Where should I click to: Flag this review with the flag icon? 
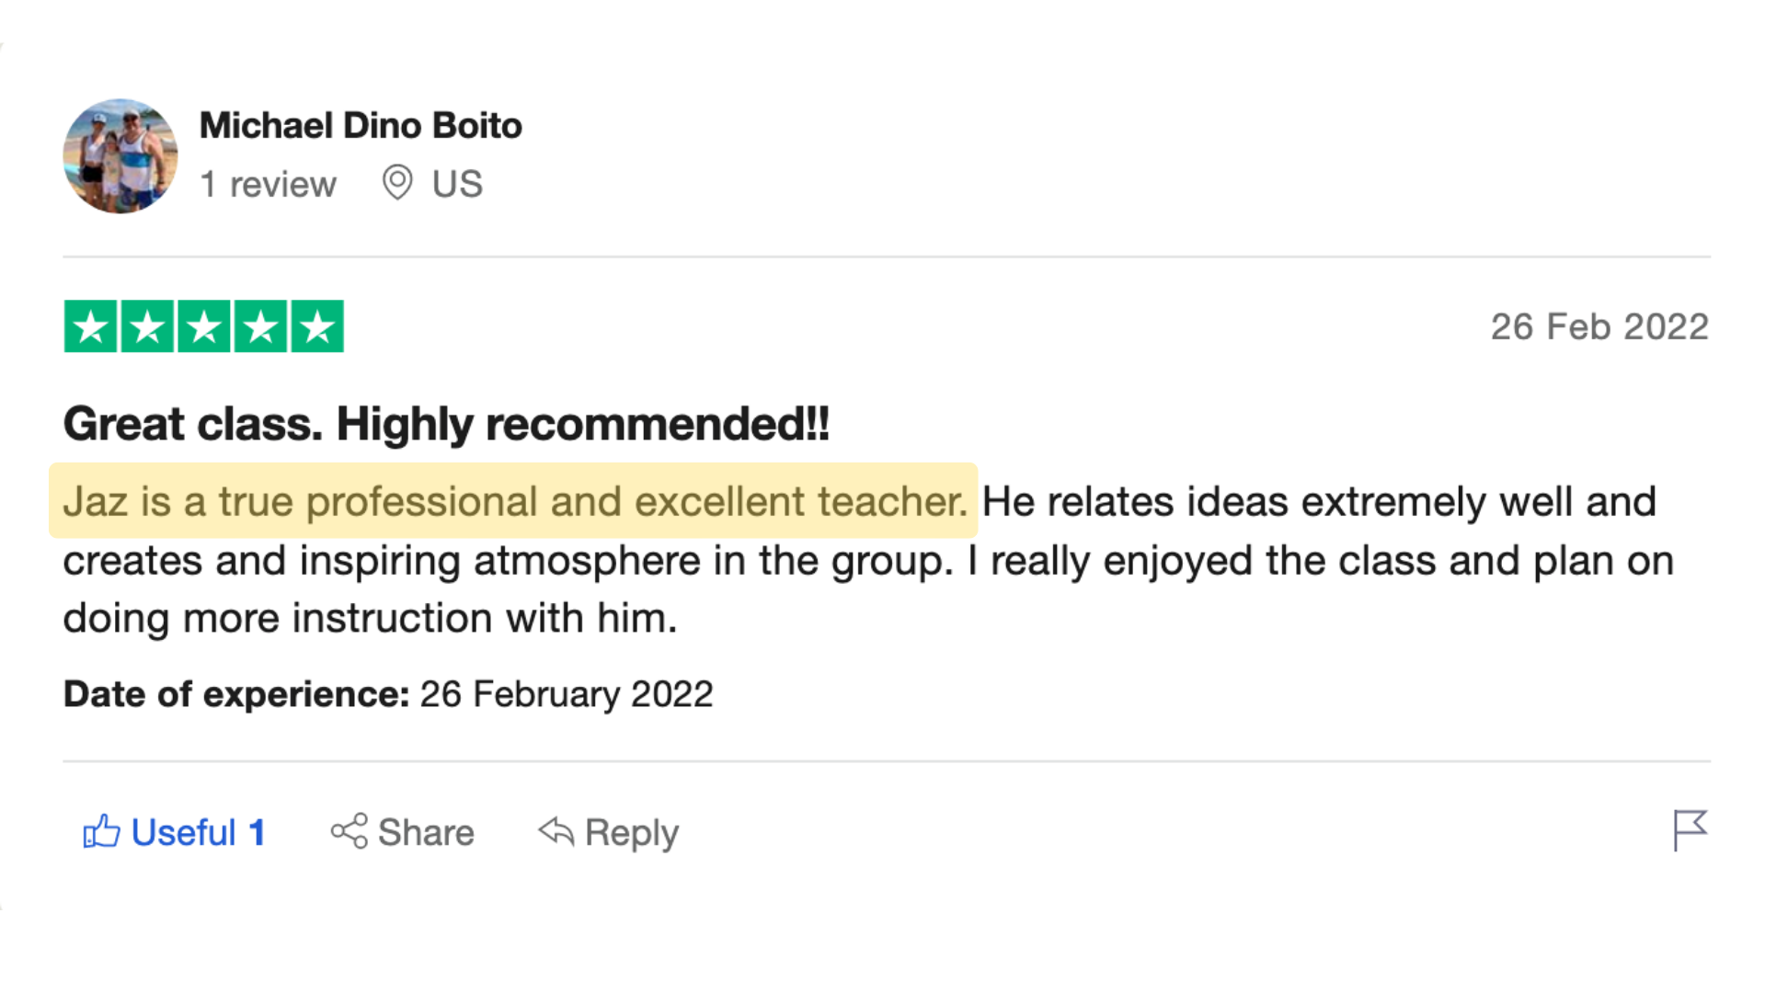point(1690,830)
